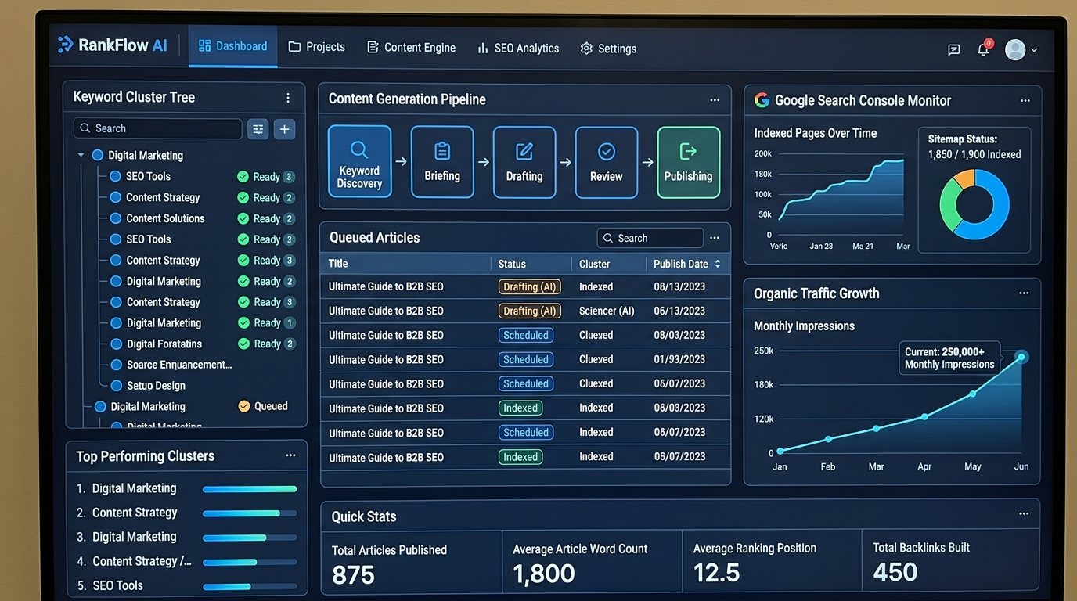Open Keyword Cluster Tree options menu
This screenshot has width=1077, height=601.
point(288,98)
